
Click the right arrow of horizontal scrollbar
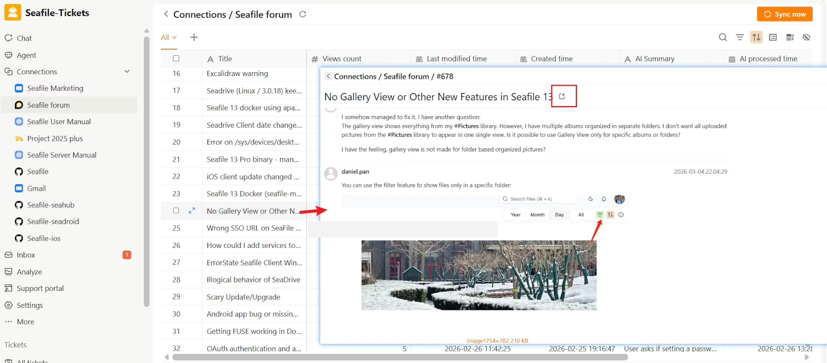pyautogui.click(x=806, y=357)
